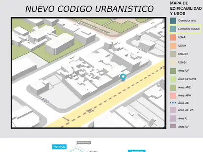Viewport: 203px width, 152px height.
Task: Click the RETIROS blue label
Action: (x=59, y=147)
